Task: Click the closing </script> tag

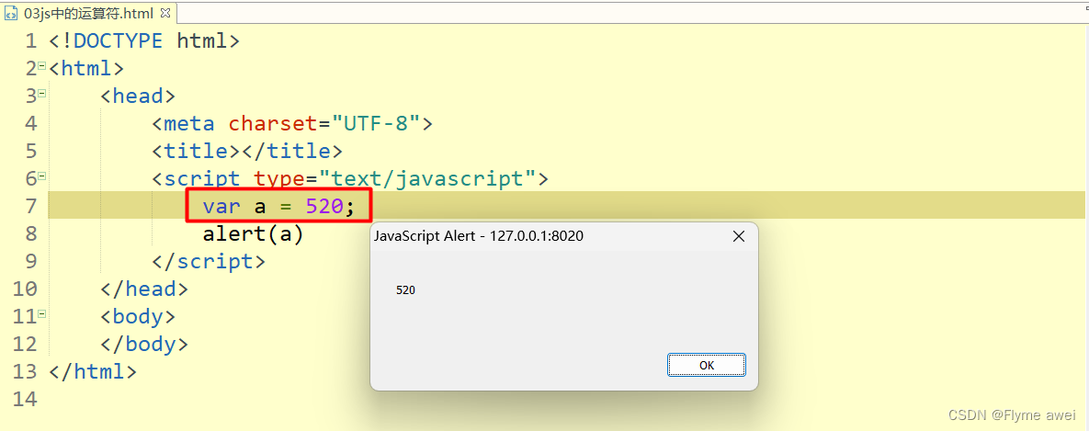Action: pyautogui.click(x=209, y=262)
